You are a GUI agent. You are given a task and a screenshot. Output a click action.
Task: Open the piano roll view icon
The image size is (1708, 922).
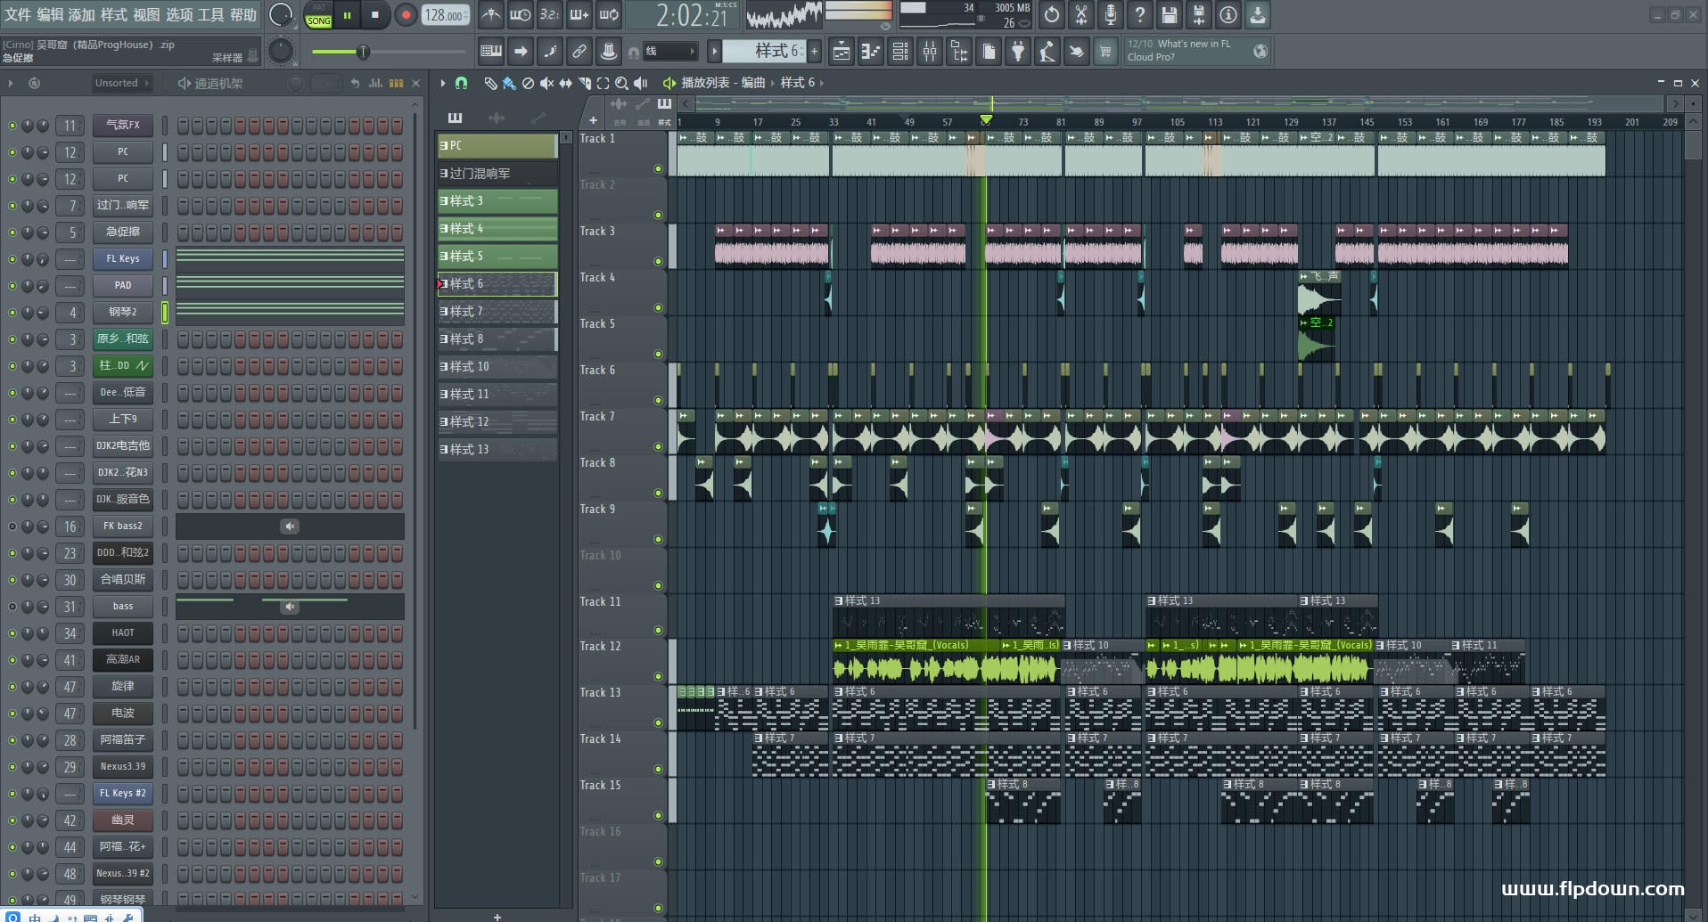coord(871,52)
